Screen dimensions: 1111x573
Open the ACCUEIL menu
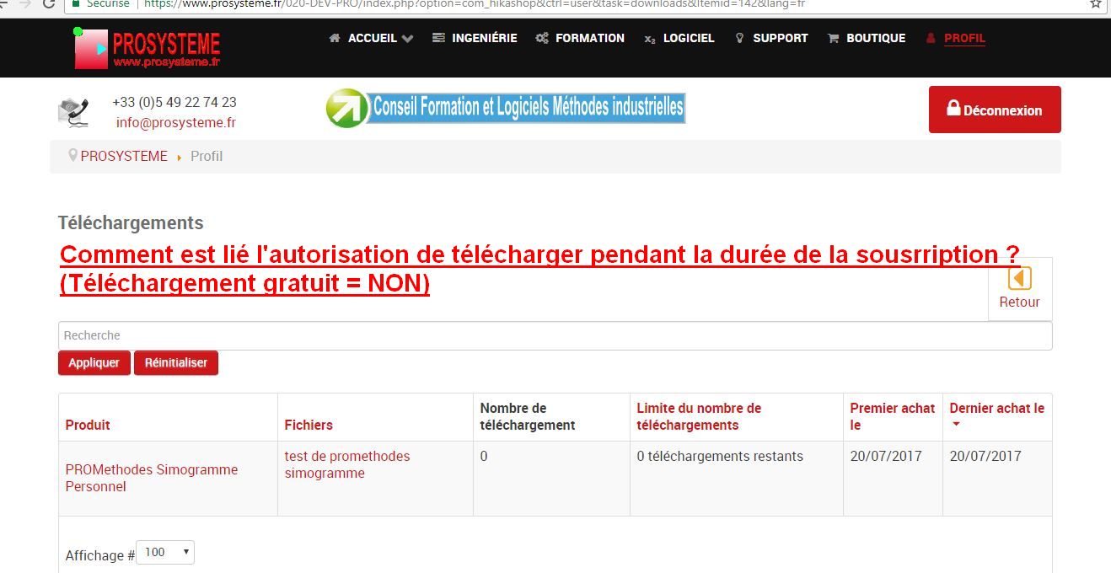[372, 38]
